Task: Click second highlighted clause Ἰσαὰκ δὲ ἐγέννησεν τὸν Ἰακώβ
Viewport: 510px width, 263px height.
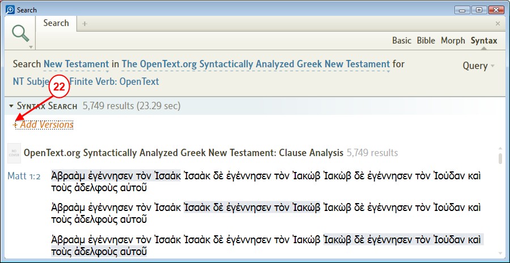Action: 252,207
